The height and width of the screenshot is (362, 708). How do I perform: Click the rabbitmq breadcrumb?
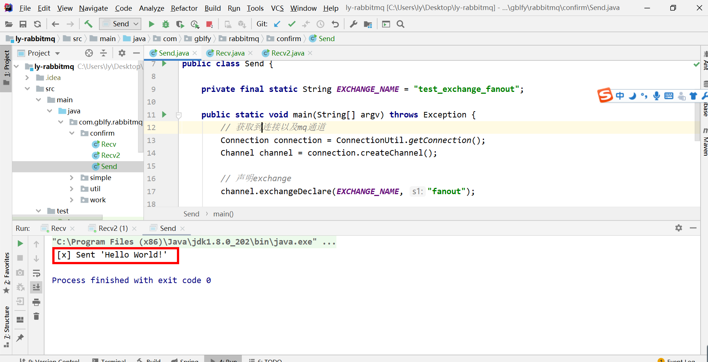click(244, 39)
